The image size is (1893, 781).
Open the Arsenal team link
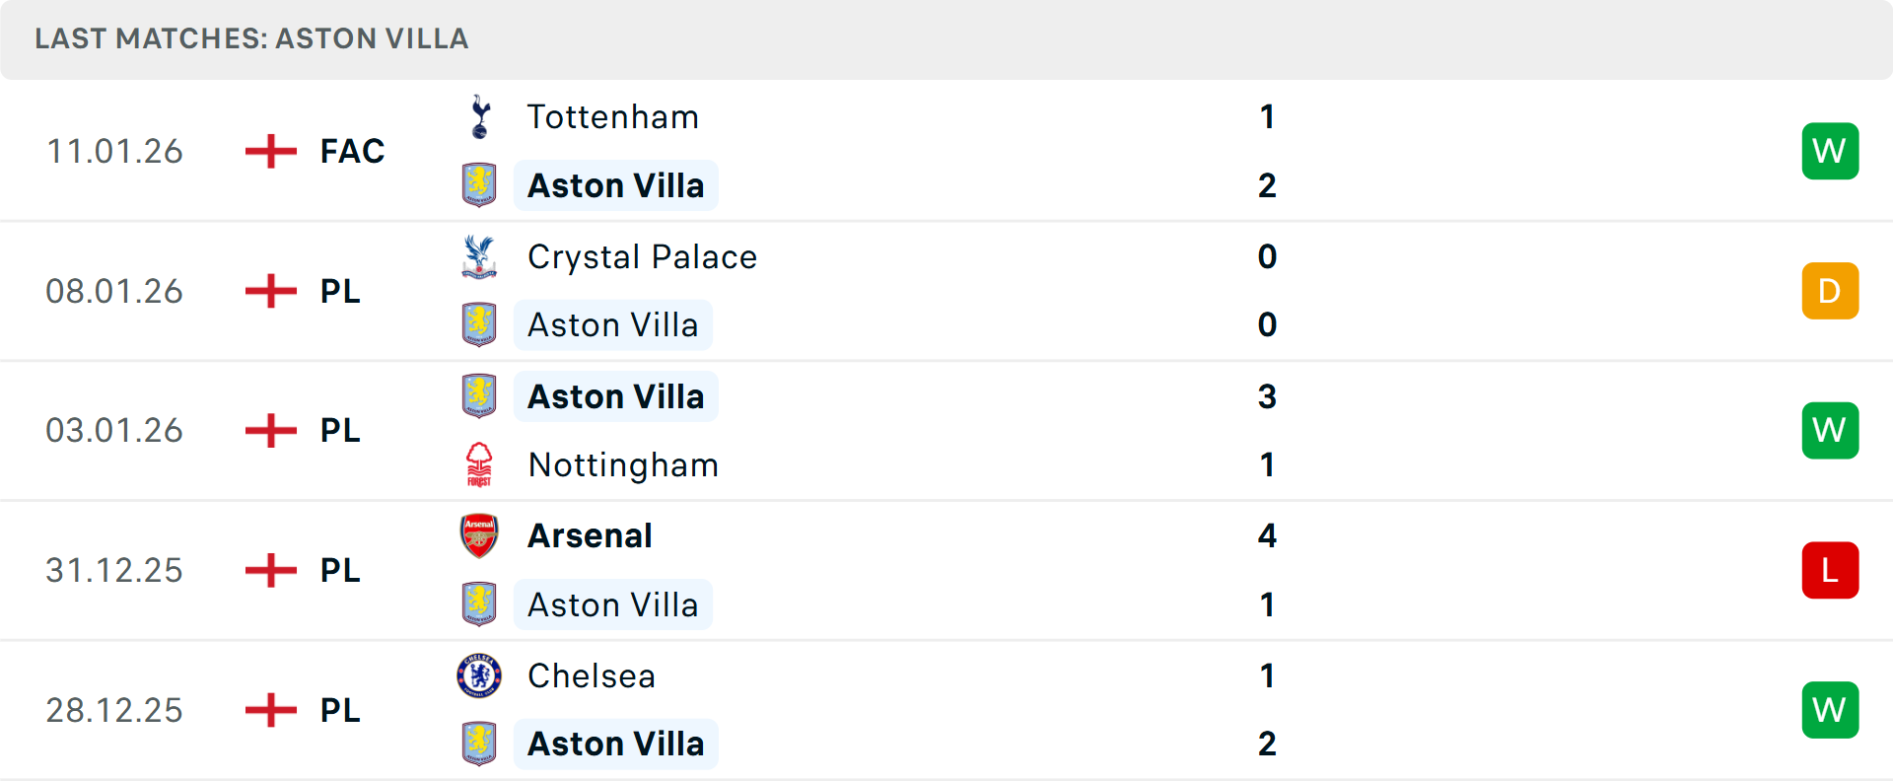[x=590, y=535]
